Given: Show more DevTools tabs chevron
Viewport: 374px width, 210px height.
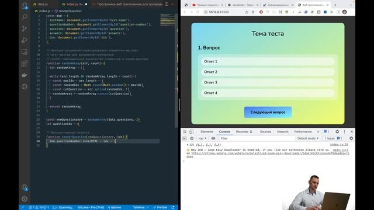Looking at the screenshot, I should pos(318,132).
